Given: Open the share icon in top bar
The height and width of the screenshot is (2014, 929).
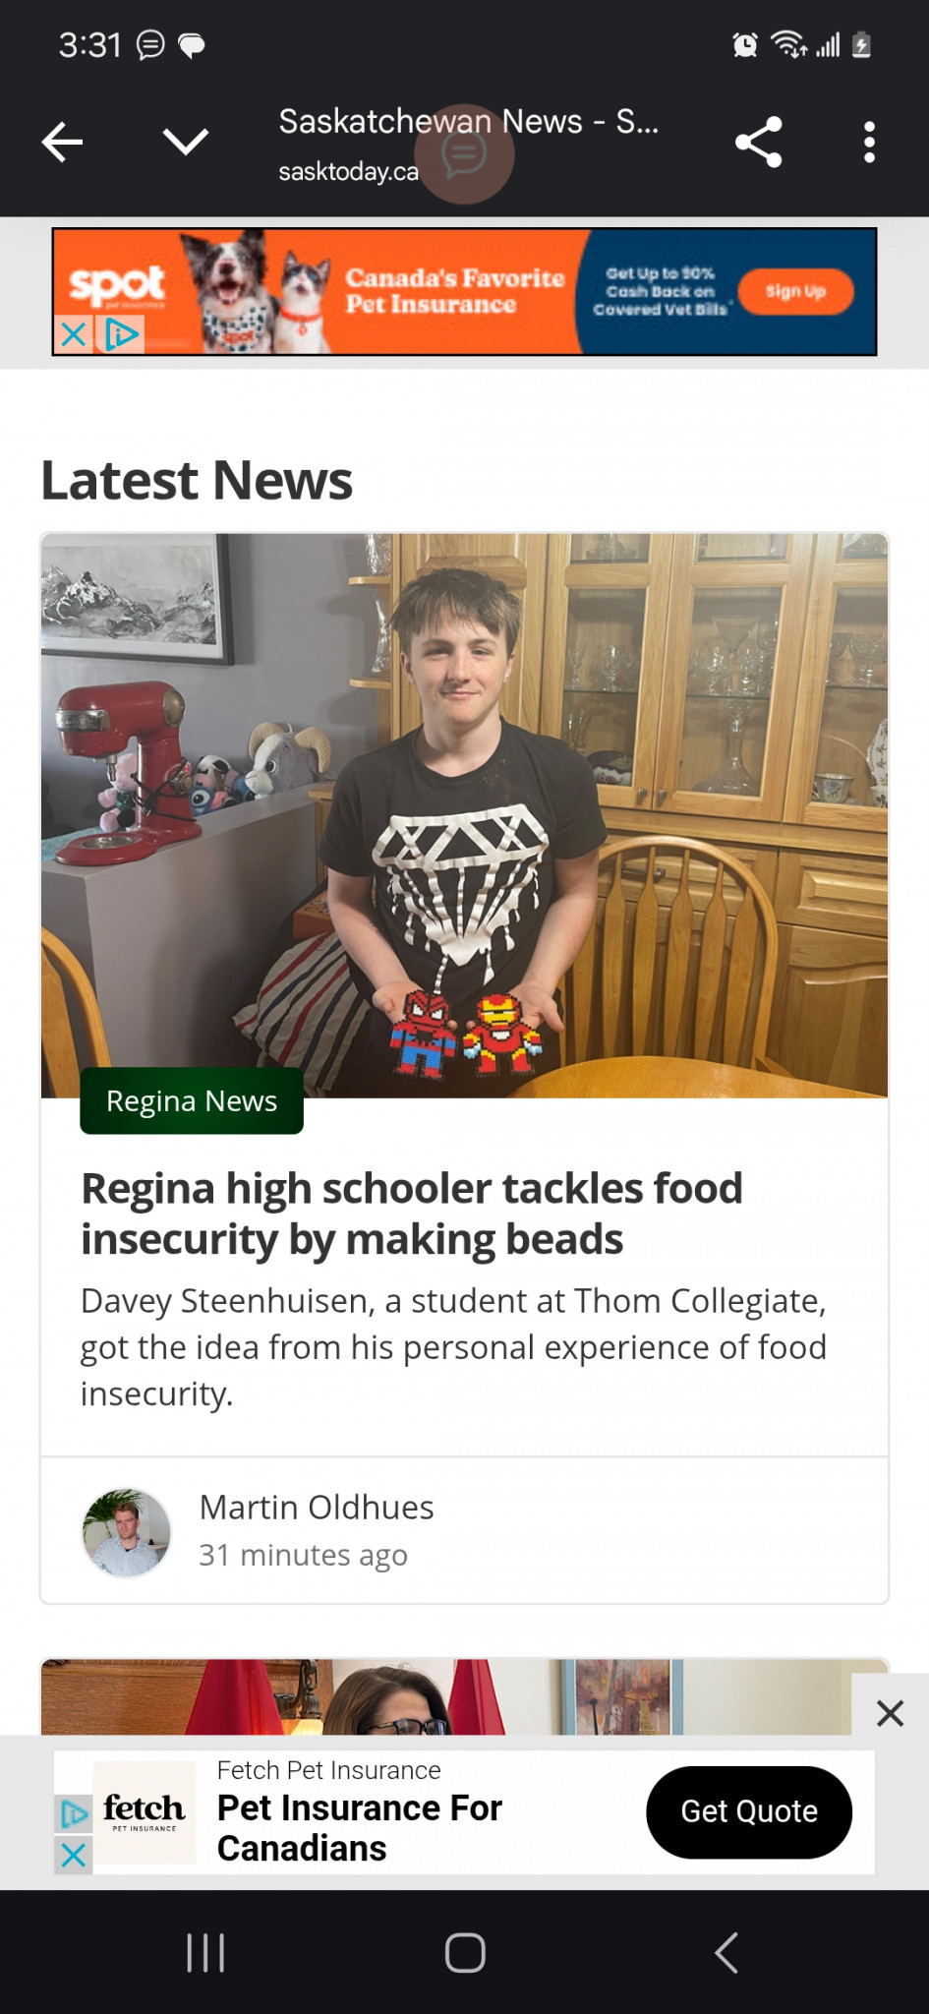Looking at the screenshot, I should tap(759, 143).
